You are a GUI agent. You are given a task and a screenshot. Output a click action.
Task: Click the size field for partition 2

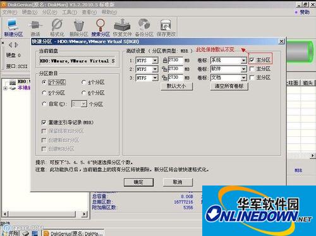click(x=176, y=69)
